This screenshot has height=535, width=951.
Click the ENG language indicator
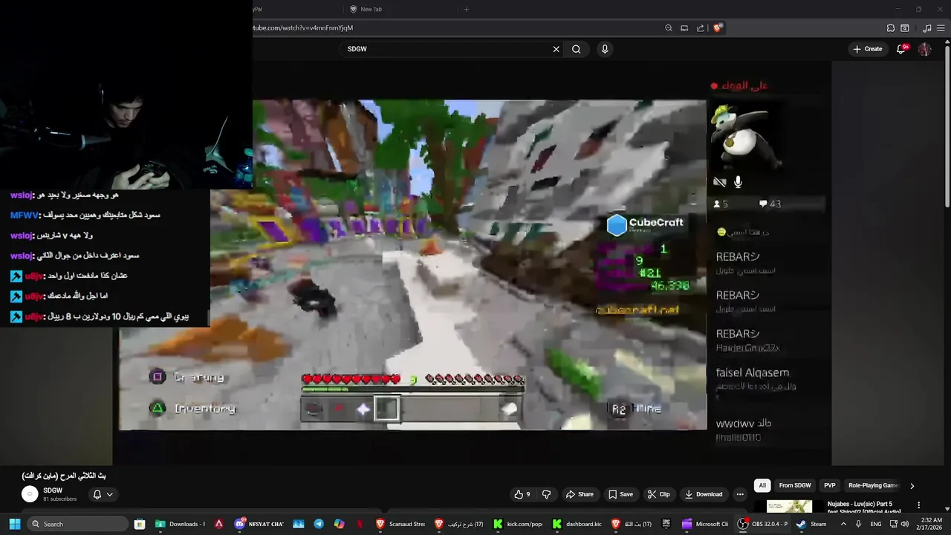click(877, 524)
